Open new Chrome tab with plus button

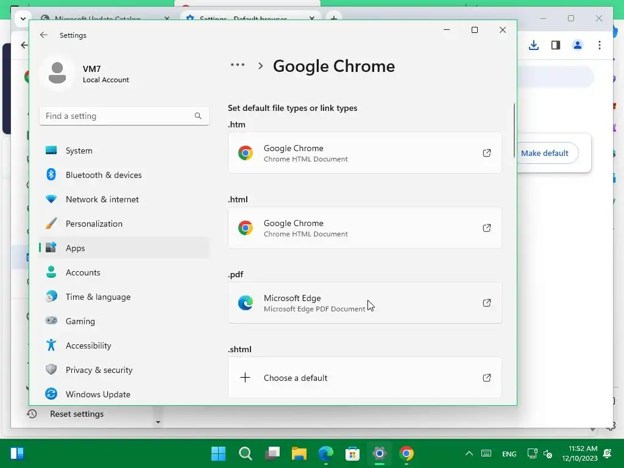[334, 18]
